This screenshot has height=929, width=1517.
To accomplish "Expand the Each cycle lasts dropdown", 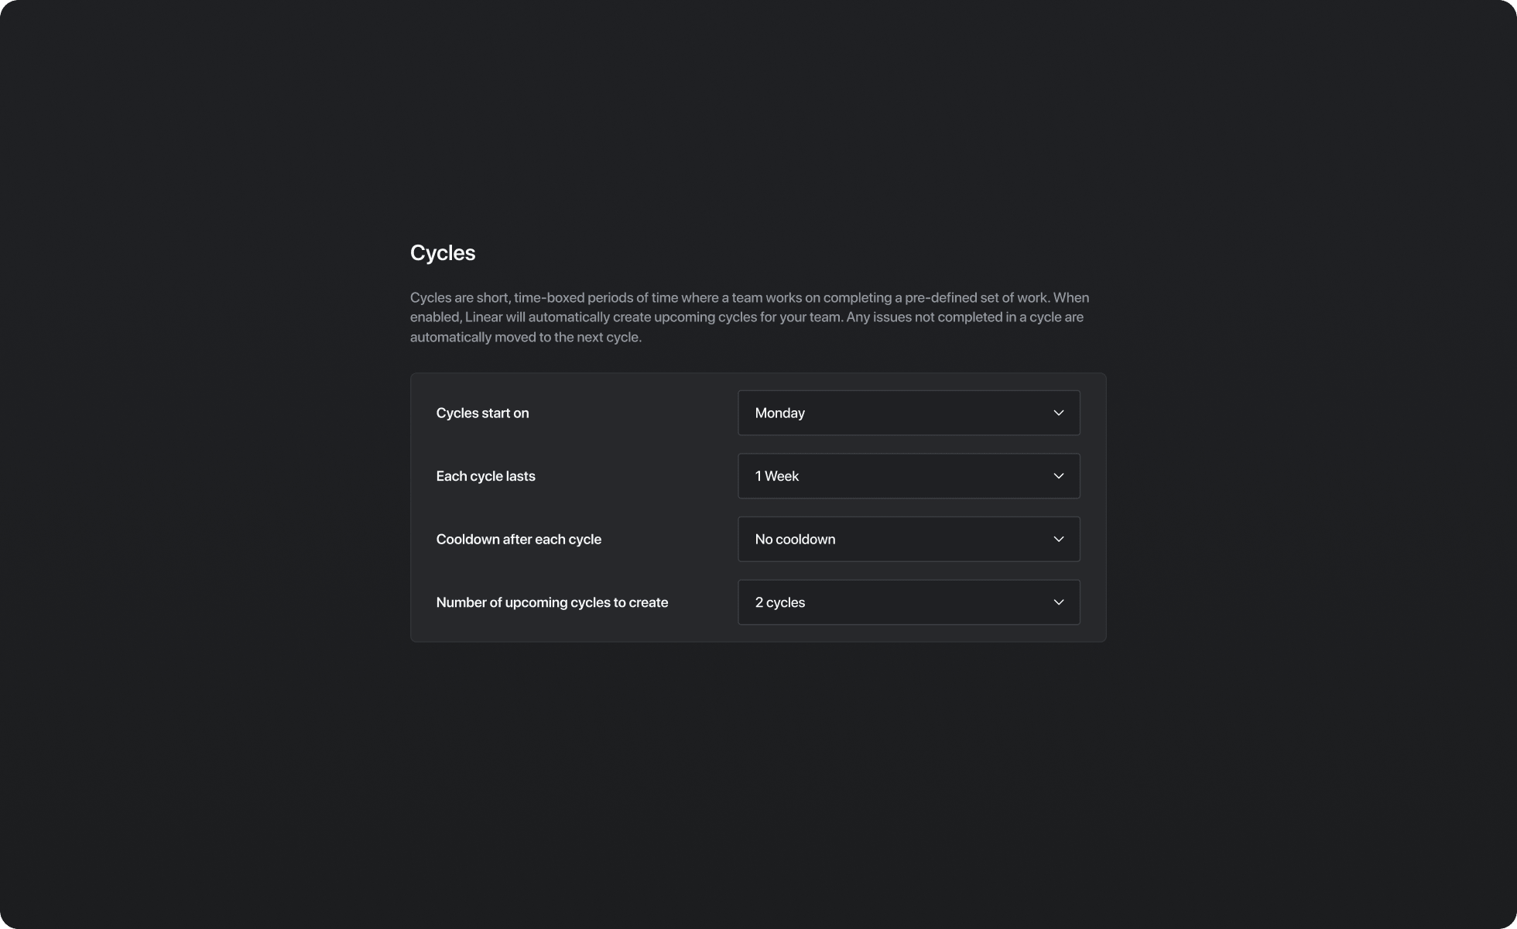I will point(908,476).
